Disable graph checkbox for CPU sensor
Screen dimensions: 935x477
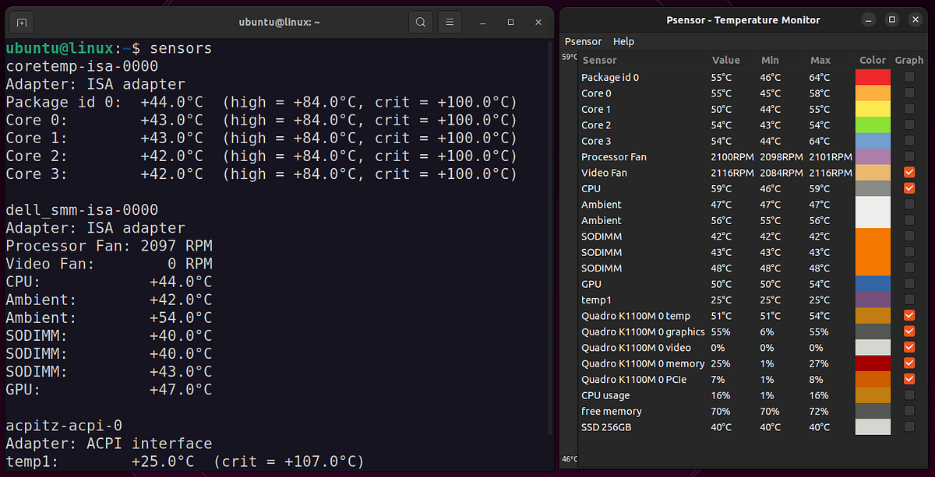909,188
